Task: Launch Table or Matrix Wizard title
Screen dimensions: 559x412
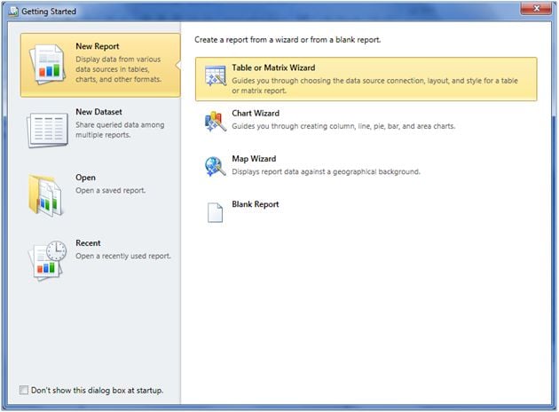Action: [x=273, y=67]
